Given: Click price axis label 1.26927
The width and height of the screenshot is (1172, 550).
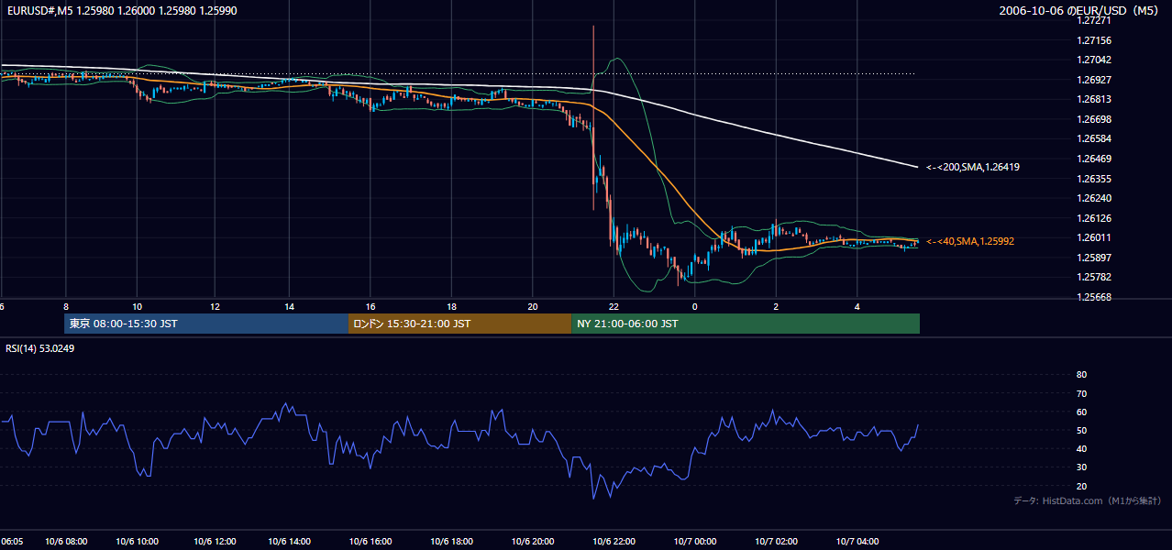Looking at the screenshot, I should [x=1095, y=80].
